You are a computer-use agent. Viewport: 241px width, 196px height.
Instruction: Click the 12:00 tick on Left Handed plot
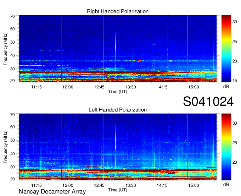pos(68,185)
